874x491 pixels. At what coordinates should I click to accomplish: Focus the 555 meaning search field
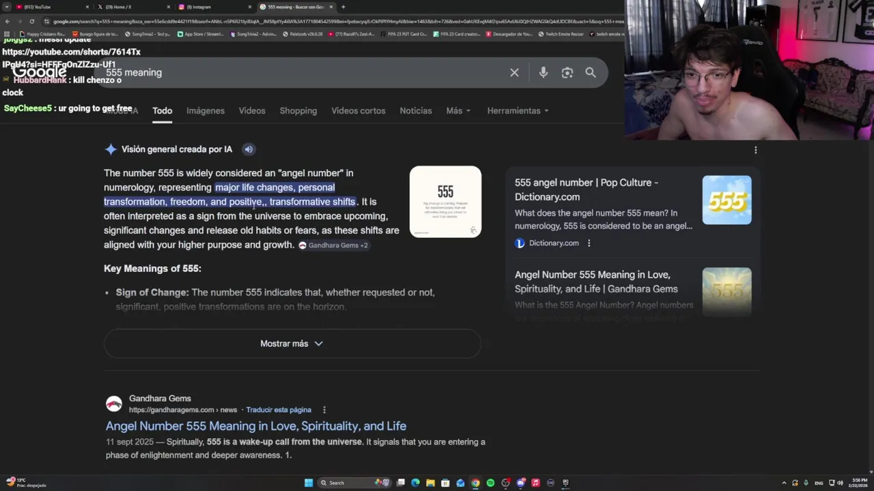click(x=300, y=72)
